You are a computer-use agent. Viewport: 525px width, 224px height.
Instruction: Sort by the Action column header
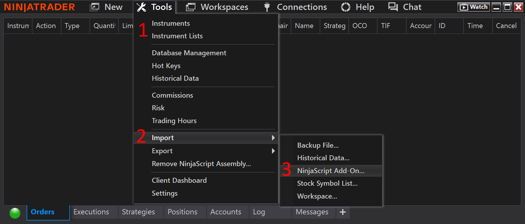click(x=46, y=26)
